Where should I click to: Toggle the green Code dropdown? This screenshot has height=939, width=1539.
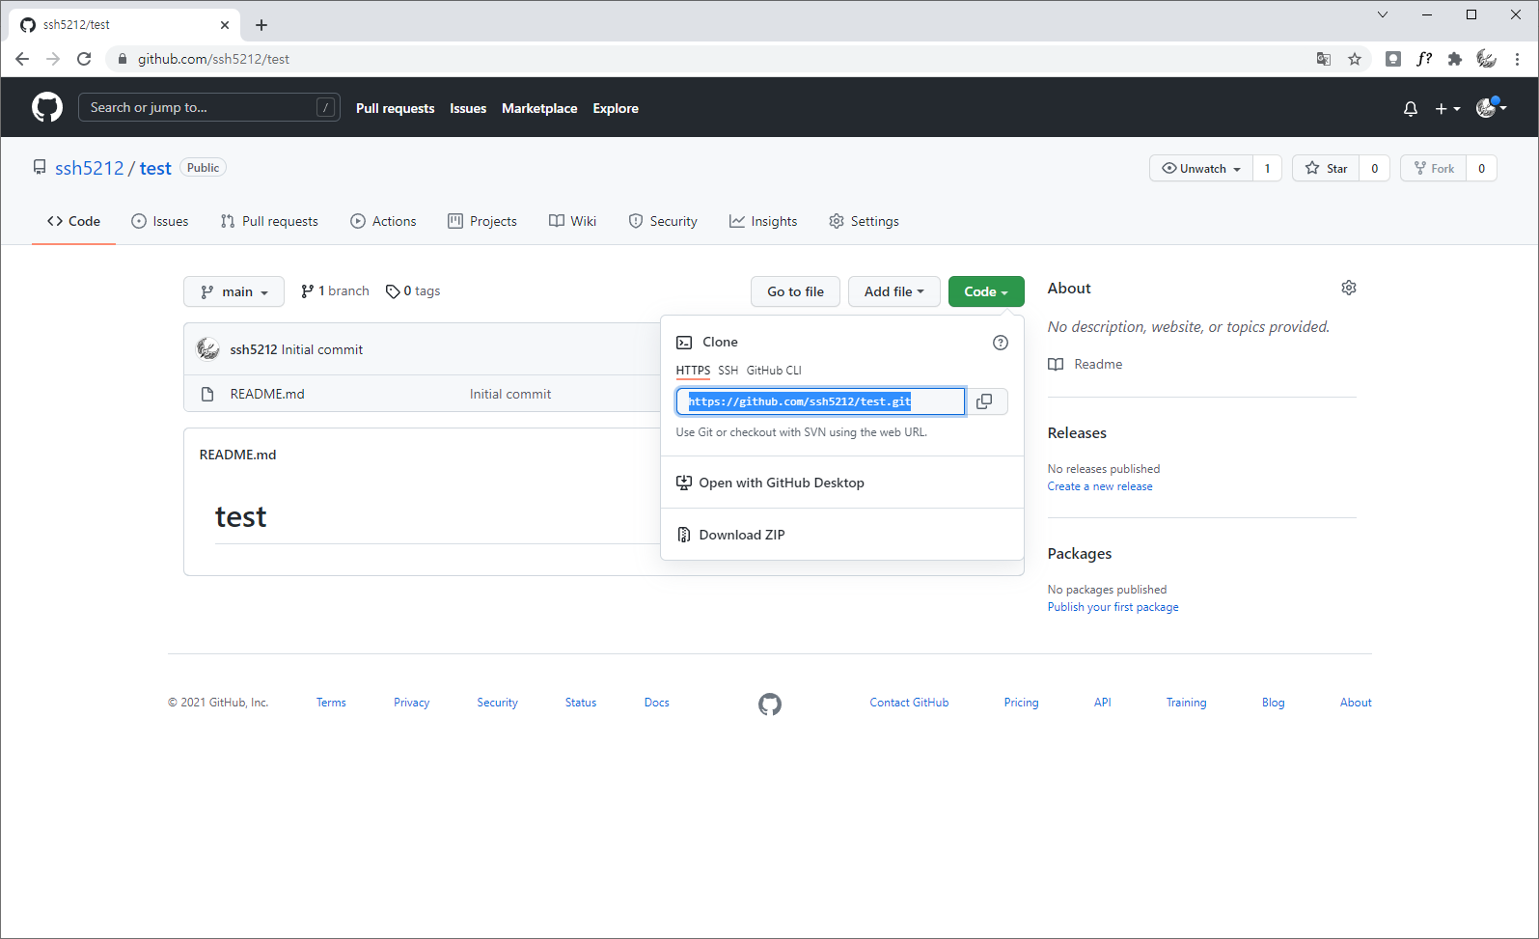(x=986, y=291)
